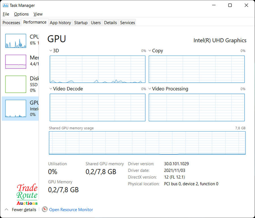
Task: Select the Memory usage graph thumbnail
Action: coord(16,62)
